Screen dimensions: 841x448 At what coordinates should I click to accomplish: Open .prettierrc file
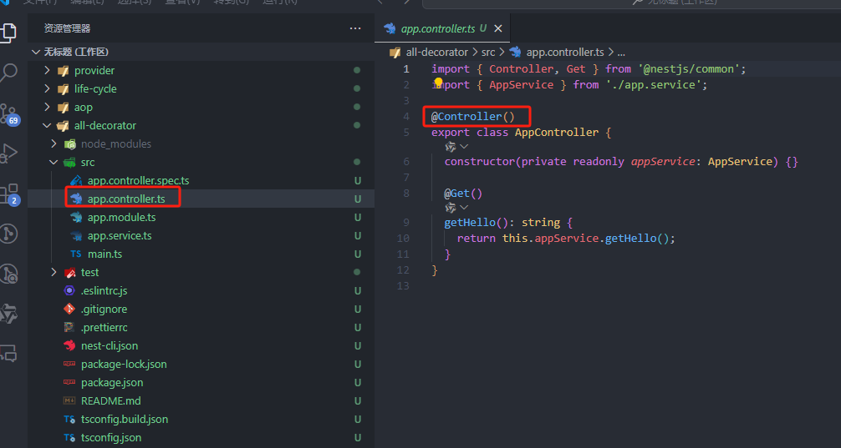pos(104,328)
